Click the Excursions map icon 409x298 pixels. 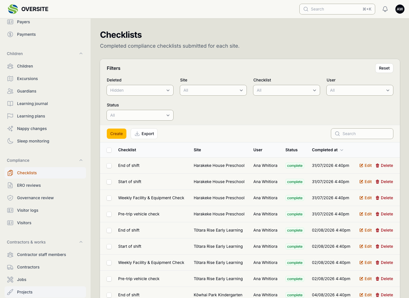coord(10,79)
